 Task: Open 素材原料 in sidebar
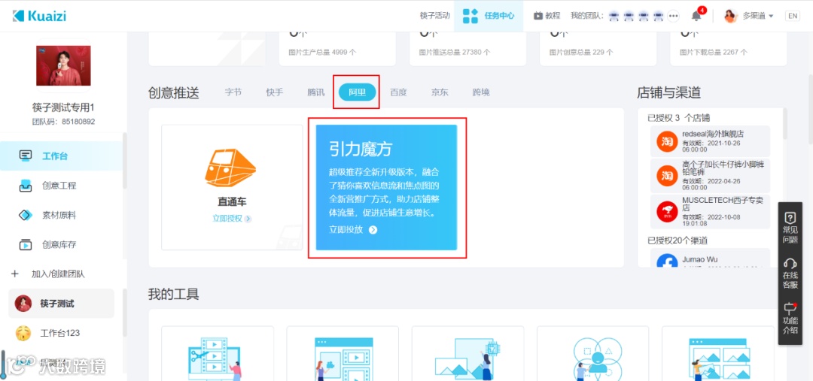click(61, 215)
